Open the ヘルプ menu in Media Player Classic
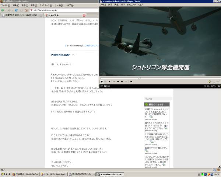This screenshot has height=177, width=221. 140,5
